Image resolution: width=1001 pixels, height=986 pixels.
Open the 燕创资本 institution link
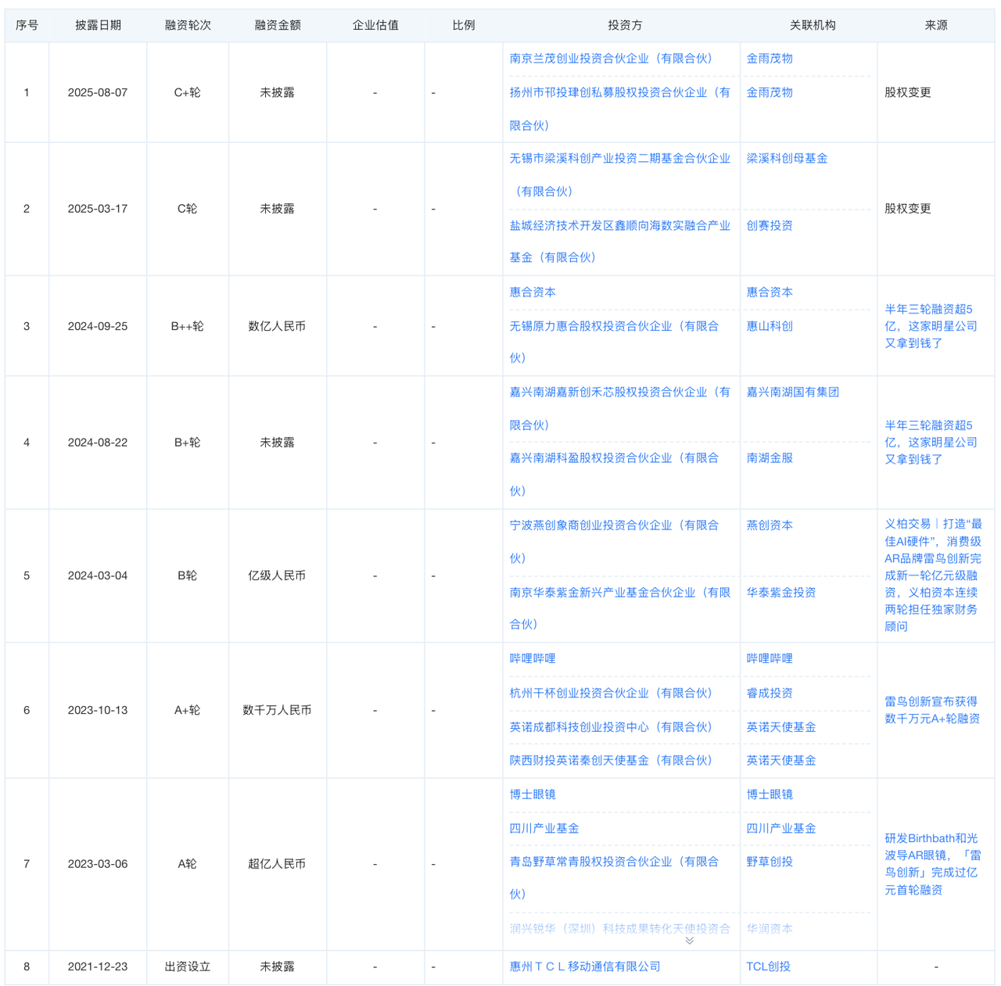coord(770,525)
